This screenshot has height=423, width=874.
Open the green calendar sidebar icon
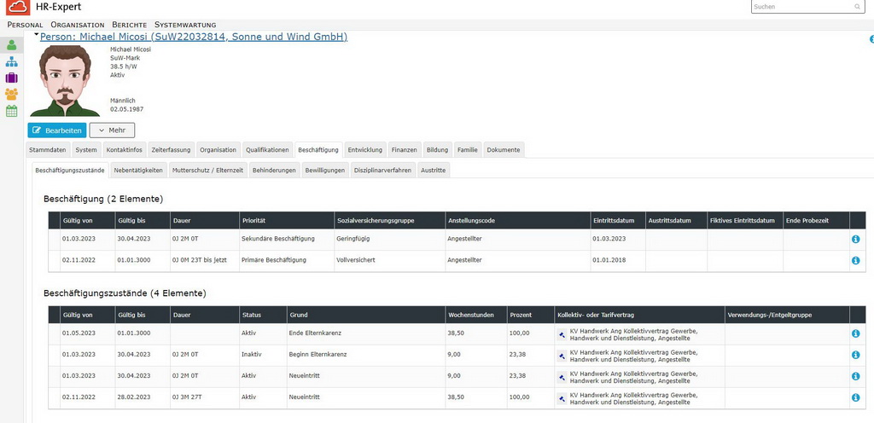coord(12,111)
